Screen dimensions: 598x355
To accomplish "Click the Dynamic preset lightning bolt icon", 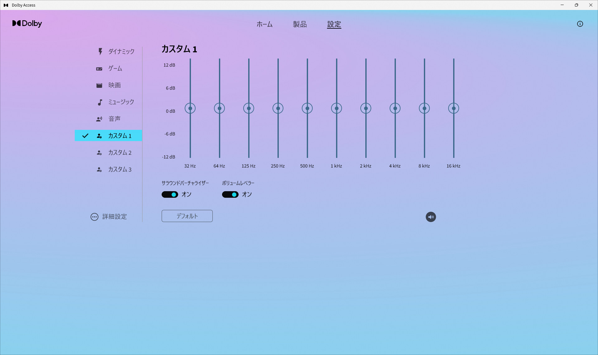I will coord(100,51).
